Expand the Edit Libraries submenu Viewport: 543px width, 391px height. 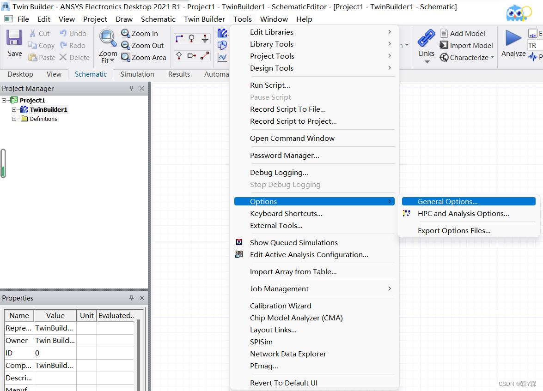tap(314, 32)
